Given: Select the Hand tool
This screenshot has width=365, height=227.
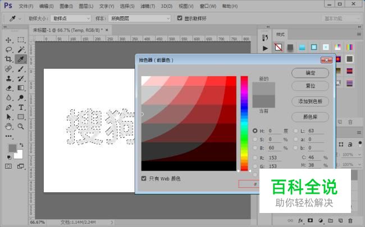Looking at the screenshot, I should [8, 127].
